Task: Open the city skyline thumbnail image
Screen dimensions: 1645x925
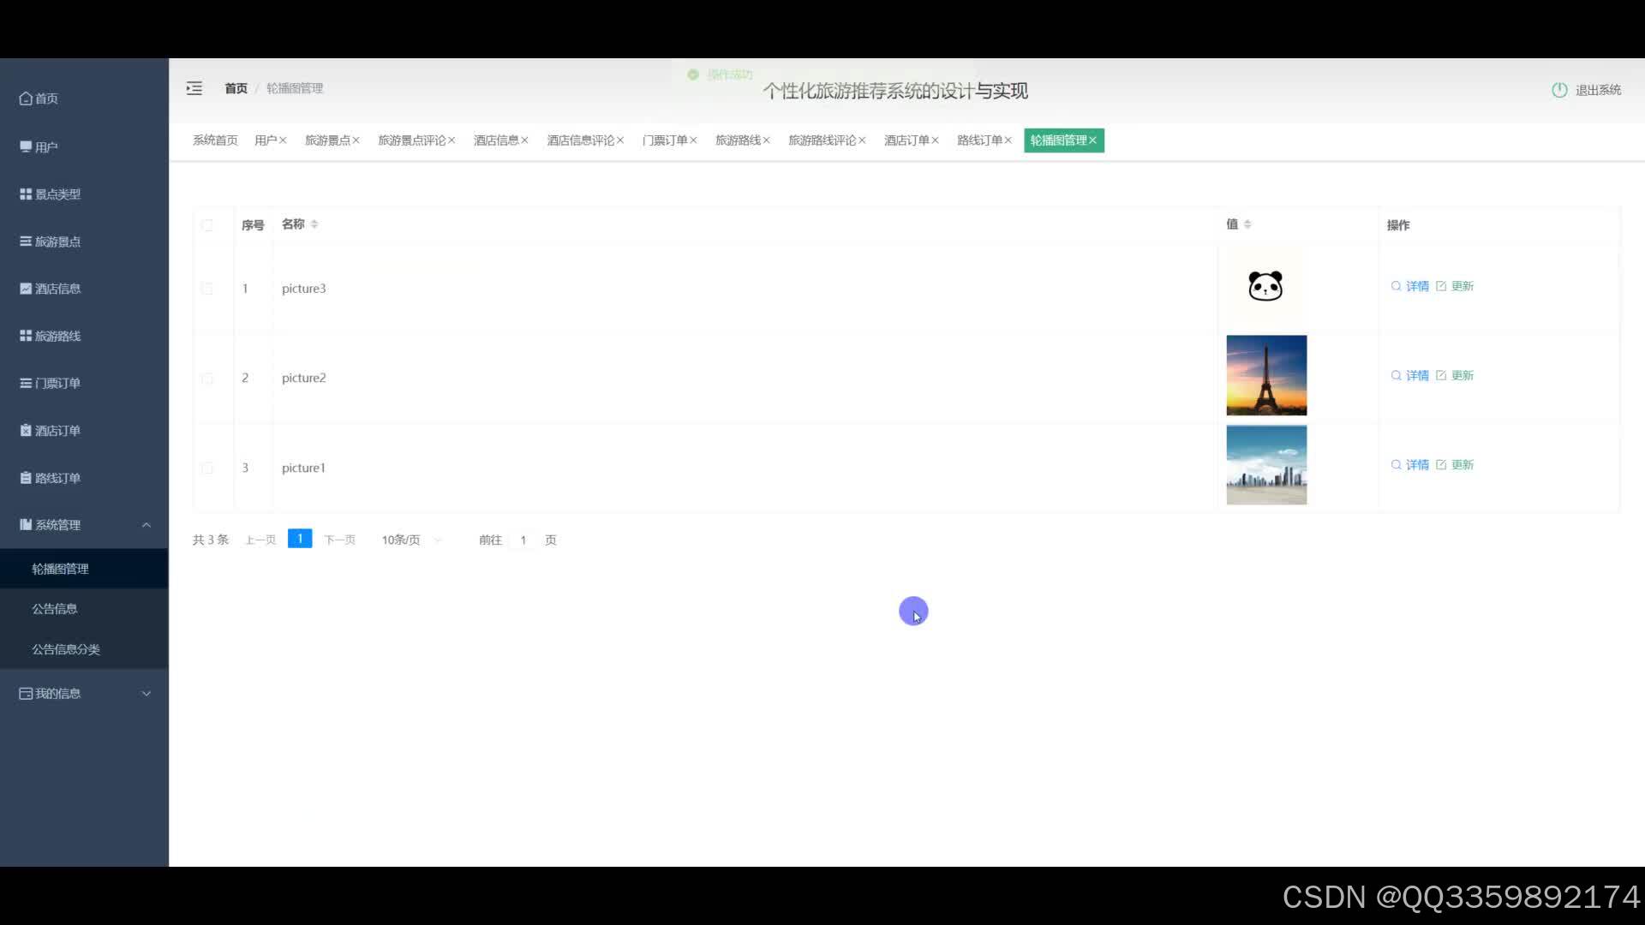Action: 1266,465
